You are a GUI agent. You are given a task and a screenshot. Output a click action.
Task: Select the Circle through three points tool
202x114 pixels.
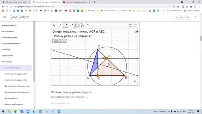77,25
